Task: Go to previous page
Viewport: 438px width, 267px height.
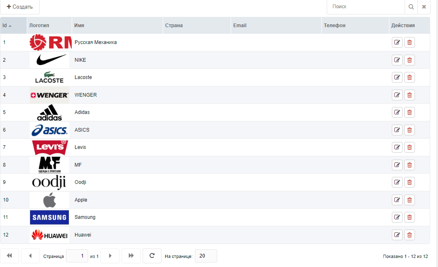Action: pyautogui.click(x=30, y=256)
